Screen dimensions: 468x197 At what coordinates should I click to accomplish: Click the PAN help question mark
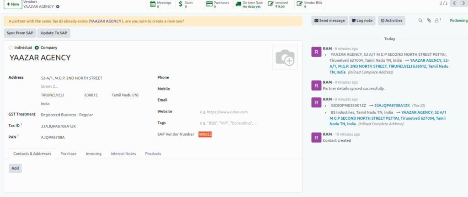tap(18, 135)
